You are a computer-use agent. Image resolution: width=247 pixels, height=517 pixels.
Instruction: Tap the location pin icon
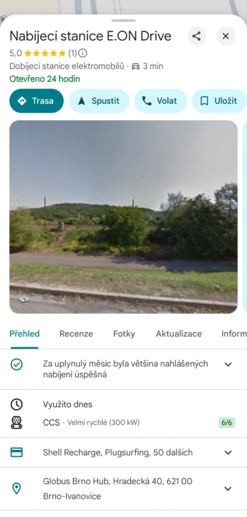[x=17, y=489]
